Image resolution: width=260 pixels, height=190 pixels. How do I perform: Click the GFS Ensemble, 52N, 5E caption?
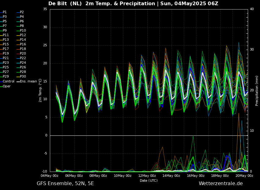(x=65, y=184)
